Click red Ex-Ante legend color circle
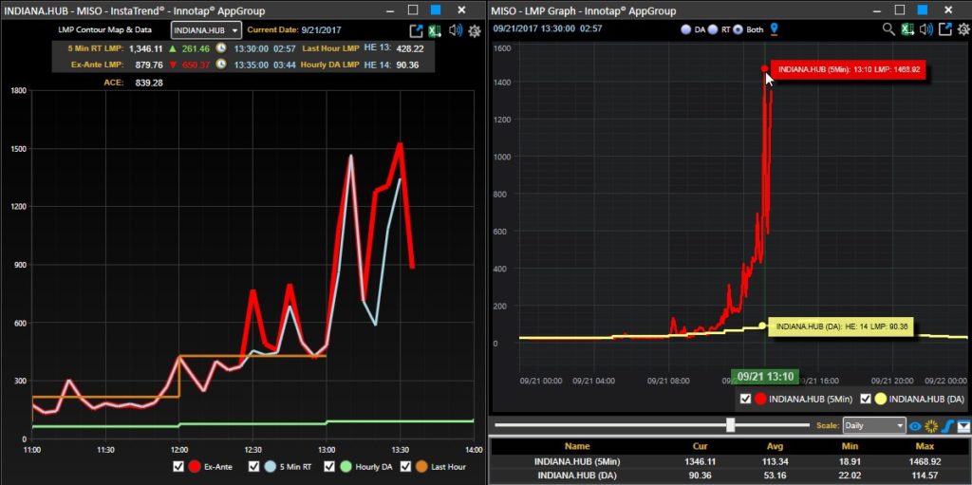 194,466
